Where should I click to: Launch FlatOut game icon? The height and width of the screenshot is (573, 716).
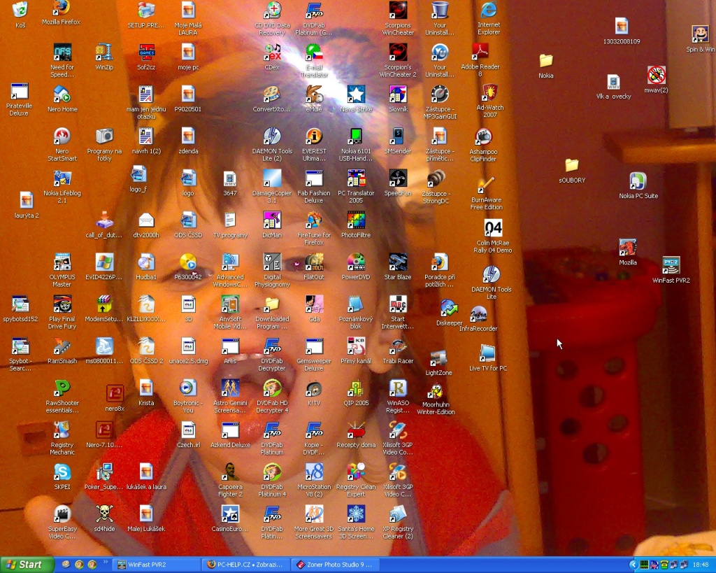point(314,267)
